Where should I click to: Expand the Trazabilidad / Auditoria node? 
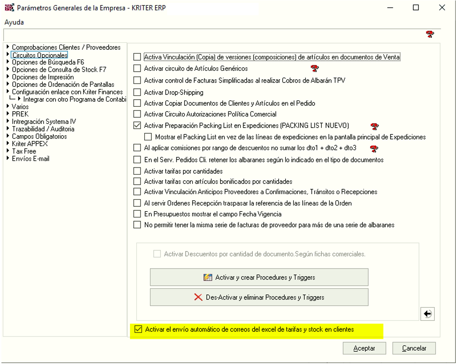coord(8,129)
